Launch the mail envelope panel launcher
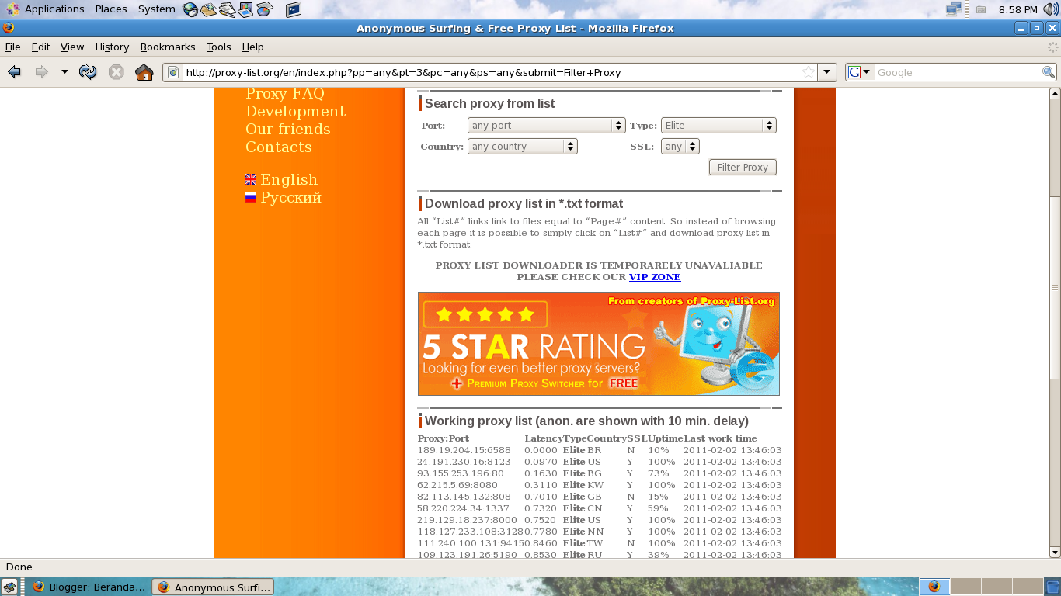1061x596 pixels. click(208, 9)
